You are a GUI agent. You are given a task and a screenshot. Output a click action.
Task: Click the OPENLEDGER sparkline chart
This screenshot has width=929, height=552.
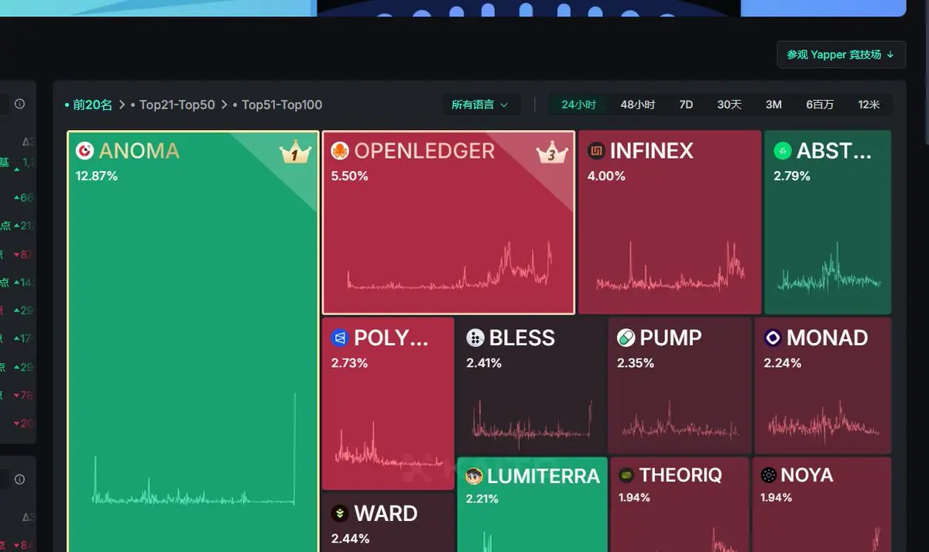pyautogui.click(x=450, y=266)
